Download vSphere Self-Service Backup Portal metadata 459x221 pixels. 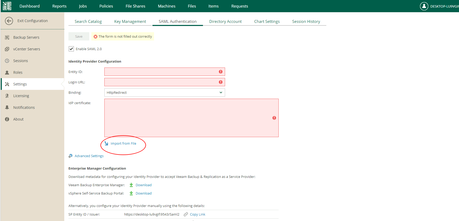tap(143, 193)
